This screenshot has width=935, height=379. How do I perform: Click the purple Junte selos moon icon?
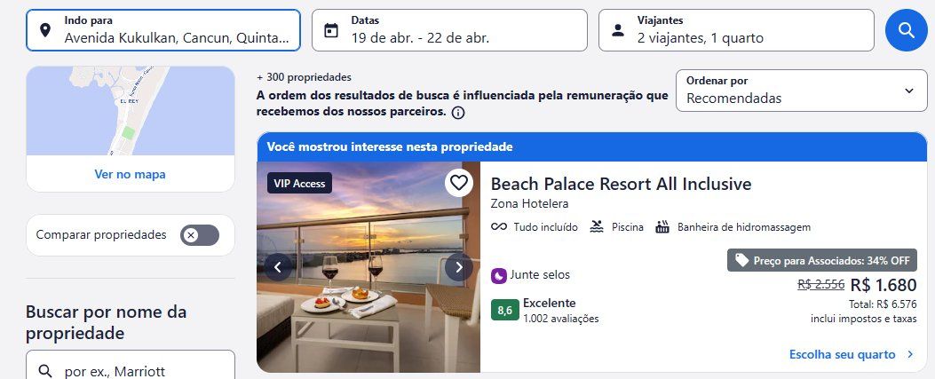pyautogui.click(x=498, y=275)
